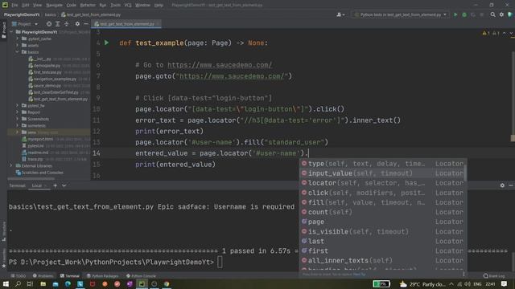The width and height of the screenshot is (515, 289).
Task: Click the Debug bug icon in the toolbar
Action: (464, 14)
